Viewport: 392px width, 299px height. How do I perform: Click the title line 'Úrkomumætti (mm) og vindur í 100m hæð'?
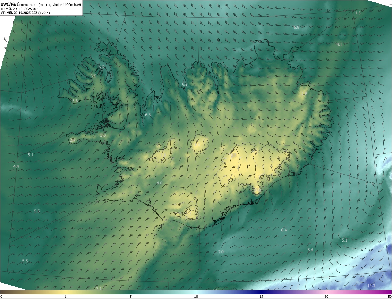point(49,4)
